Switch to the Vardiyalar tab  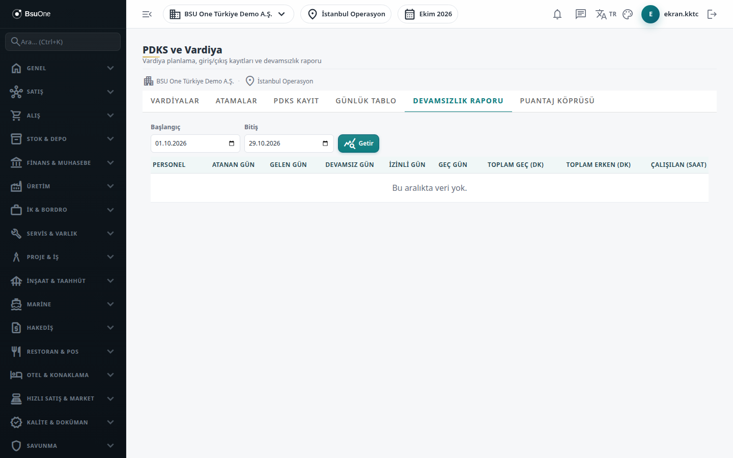point(175,101)
